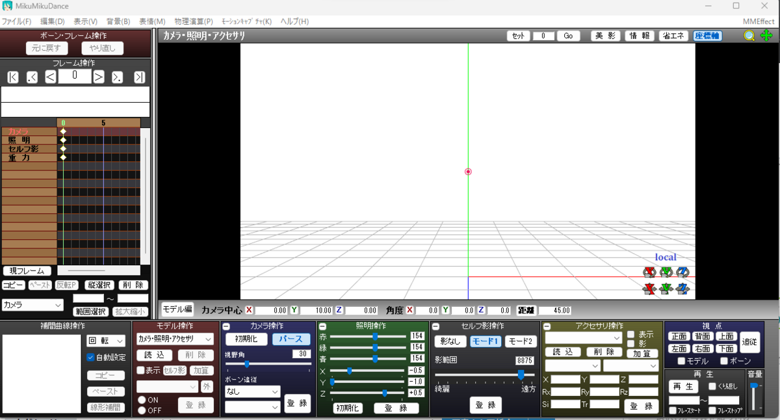The height and width of the screenshot is (420, 780).
Task: Click the 正面 front view button
Action: (679, 336)
